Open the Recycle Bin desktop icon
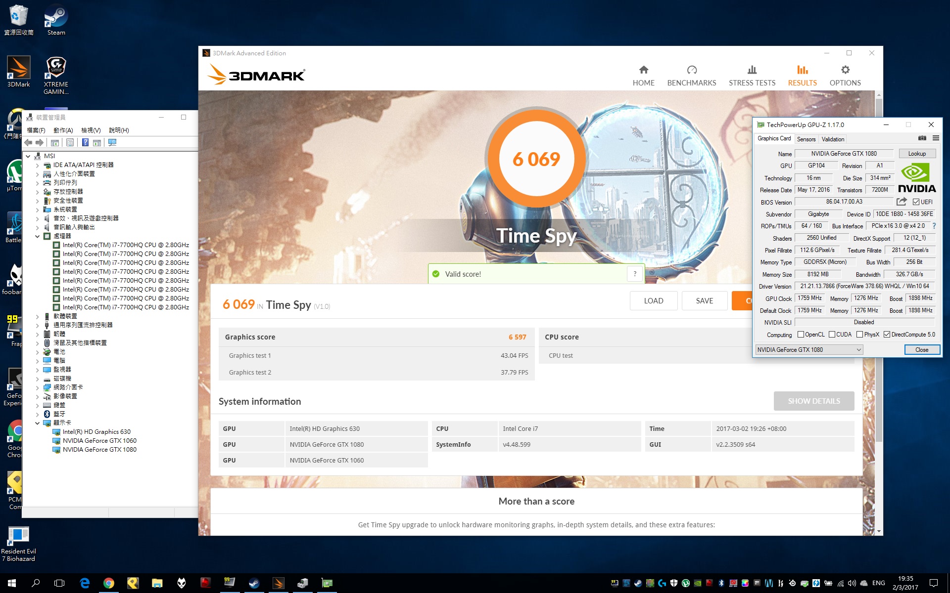950x593 pixels. (19, 20)
